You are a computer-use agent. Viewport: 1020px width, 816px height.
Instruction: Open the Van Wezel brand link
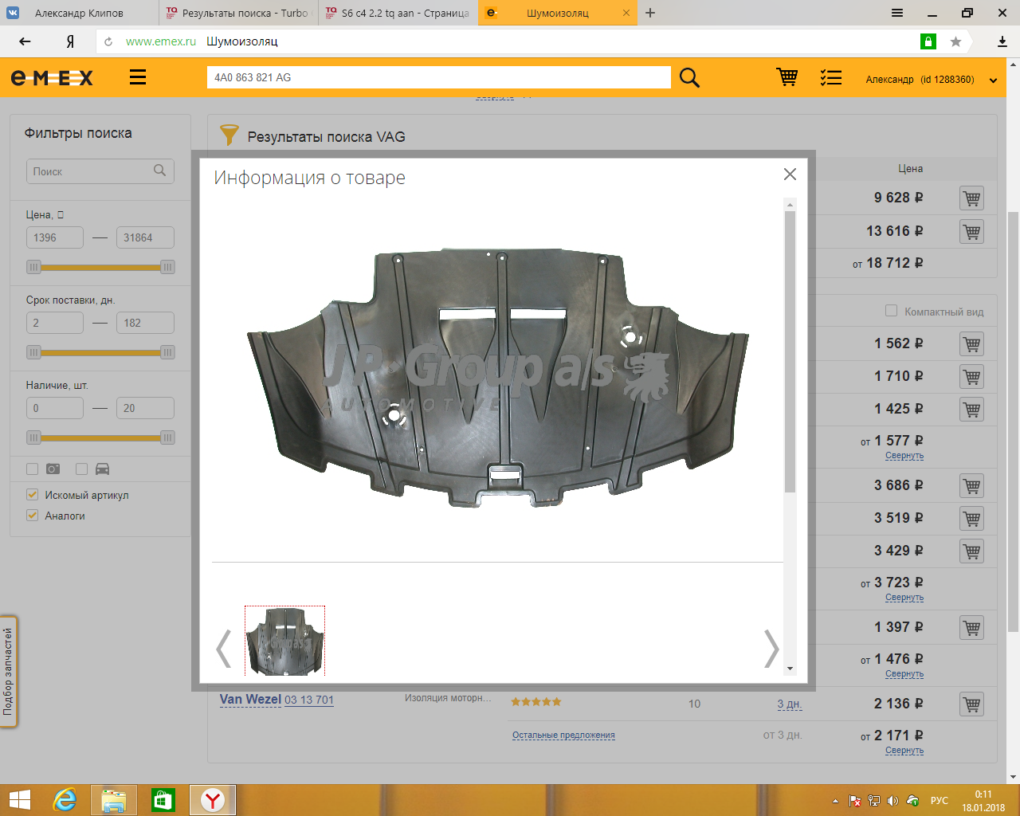click(x=250, y=700)
